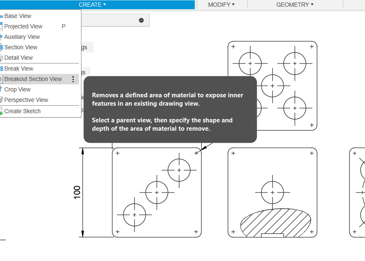
Task: Click the Section View icon
Action: [2, 47]
